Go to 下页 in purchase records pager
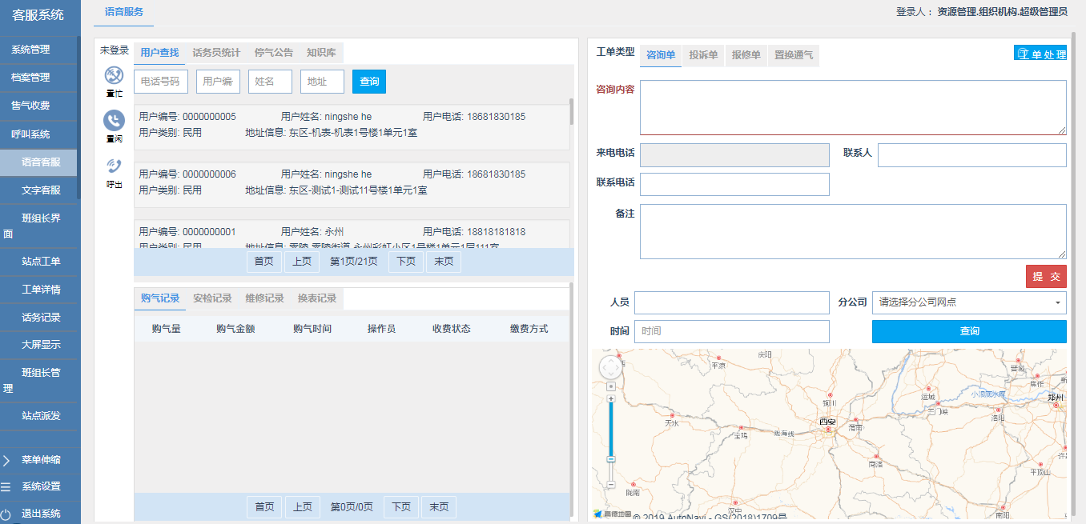The image size is (1086, 524). tap(401, 507)
